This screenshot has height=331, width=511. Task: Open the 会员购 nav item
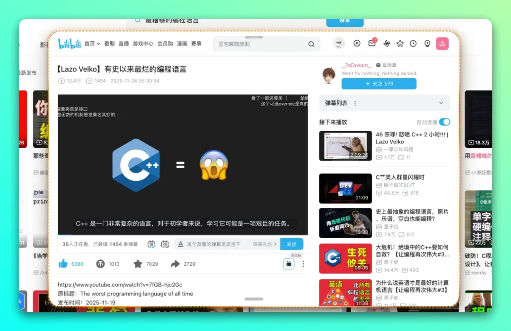[165, 44]
